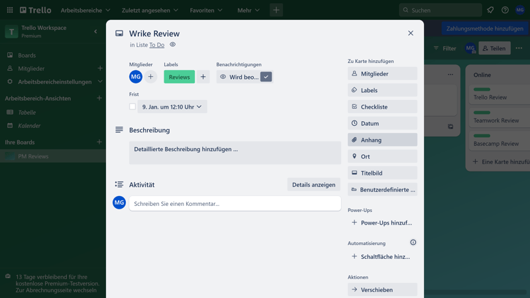
Task: Open the 9. Jan. um 12:10 Uhr date dropdown
Action: (x=172, y=107)
